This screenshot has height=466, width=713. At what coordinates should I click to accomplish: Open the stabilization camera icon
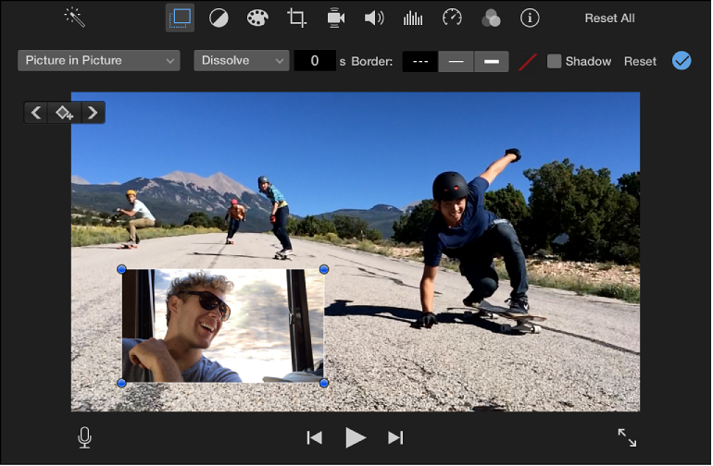tap(335, 18)
